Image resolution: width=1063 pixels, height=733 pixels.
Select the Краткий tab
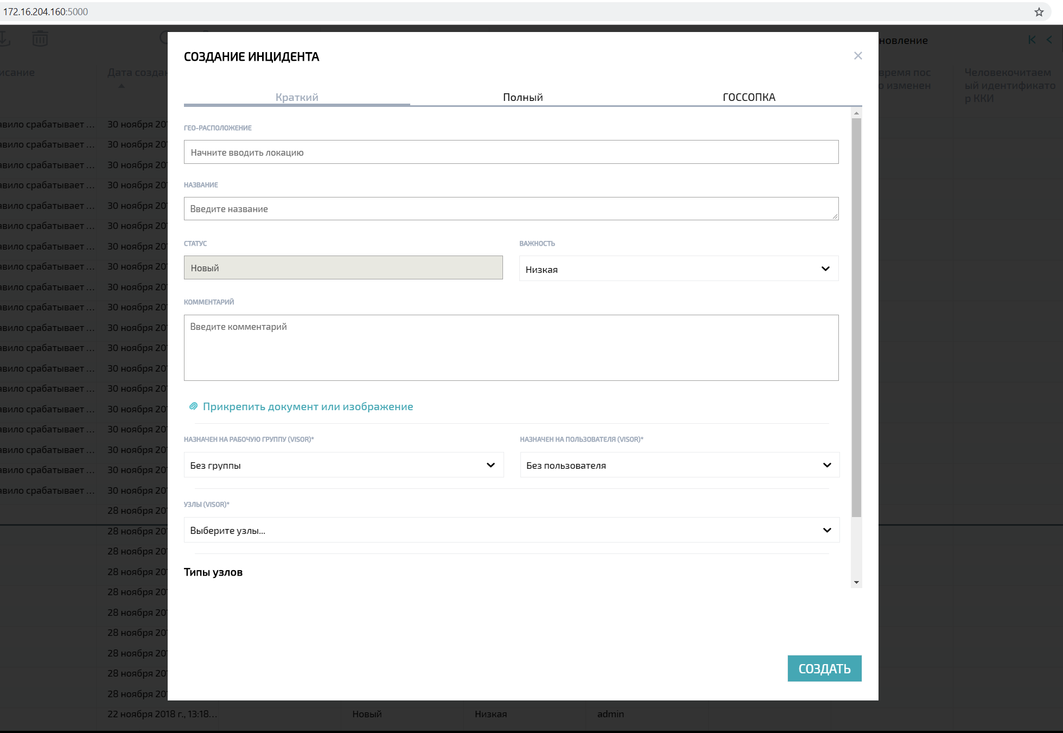click(297, 97)
